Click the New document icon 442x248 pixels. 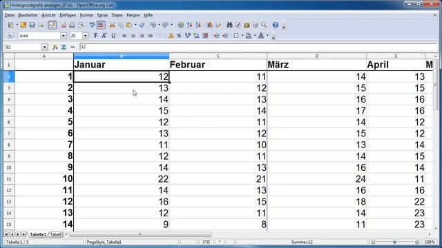(x=10, y=25)
